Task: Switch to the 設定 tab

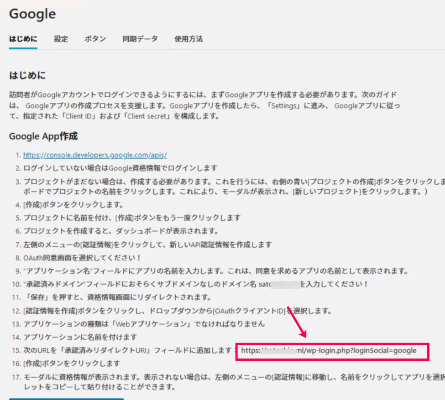Action: (61, 39)
